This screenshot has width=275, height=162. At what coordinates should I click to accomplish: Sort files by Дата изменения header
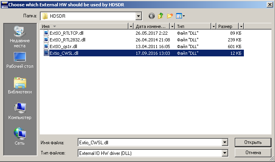152,26
